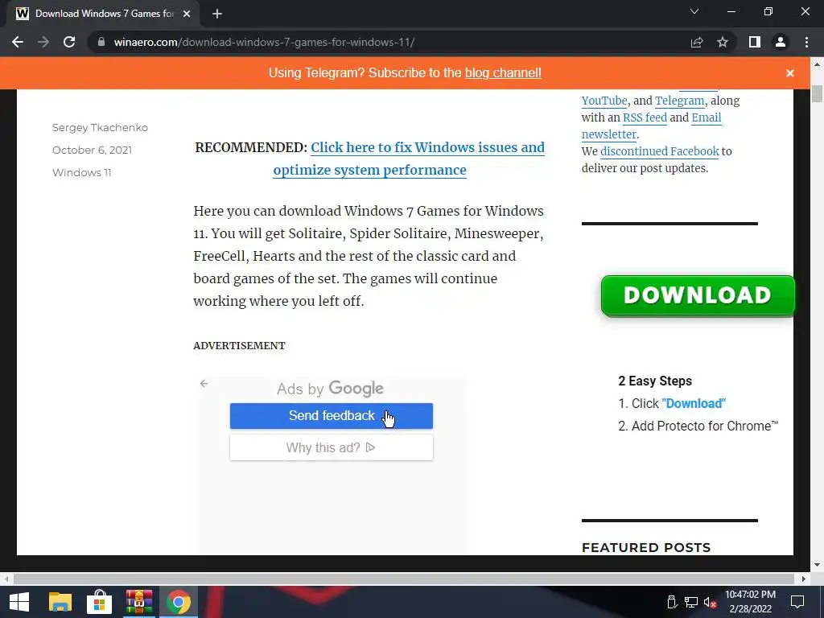Click the October 6, 2021 date link

click(x=92, y=150)
